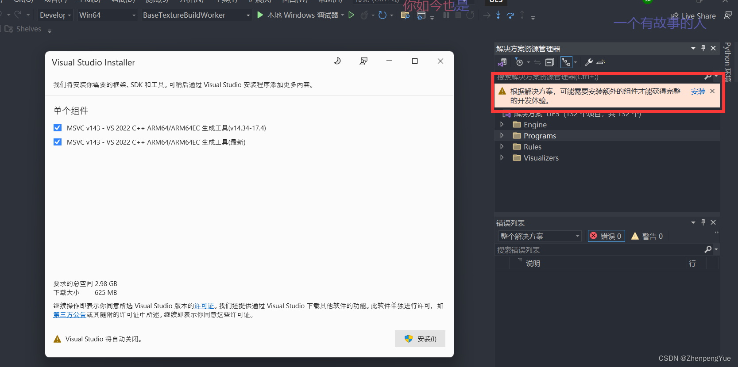The width and height of the screenshot is (738, 367).
Task: Open the Python 环境 side tab
Action: [727, 62]
